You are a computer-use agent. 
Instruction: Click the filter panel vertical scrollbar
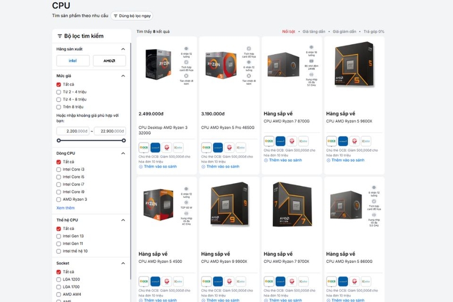(x=131, y=160)
